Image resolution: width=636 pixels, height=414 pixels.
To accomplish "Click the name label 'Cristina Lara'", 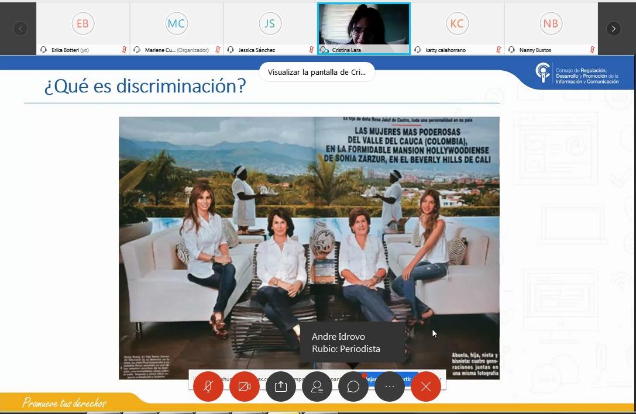I will tap(346, 50).
